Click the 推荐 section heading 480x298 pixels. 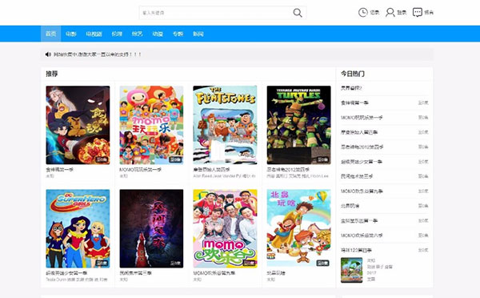(x=52, y=74)
